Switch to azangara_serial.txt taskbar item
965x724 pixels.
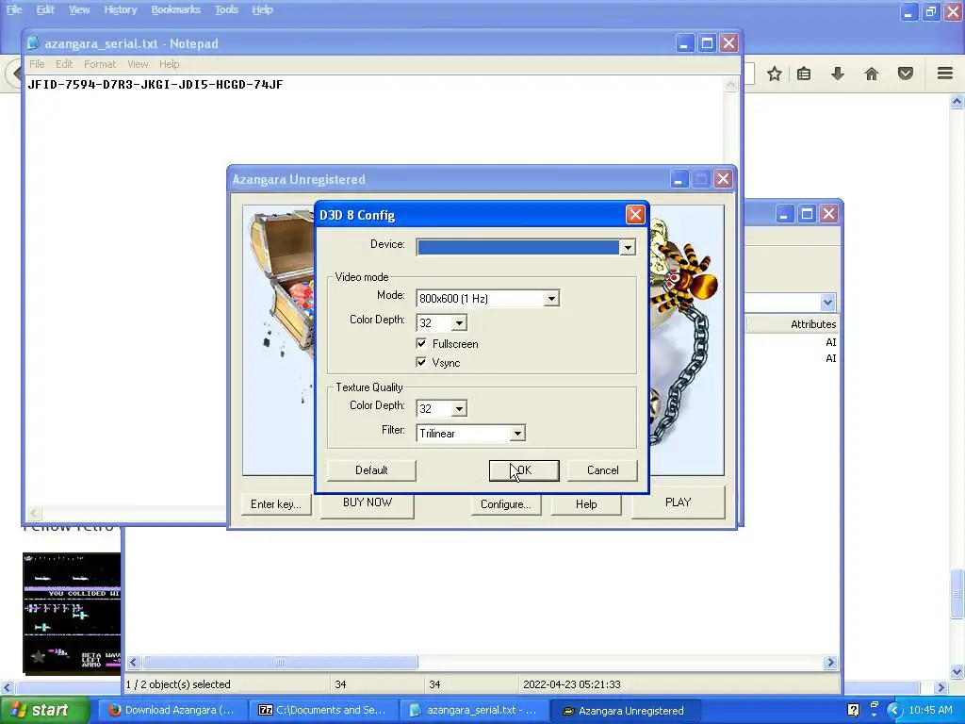(474, 710)
